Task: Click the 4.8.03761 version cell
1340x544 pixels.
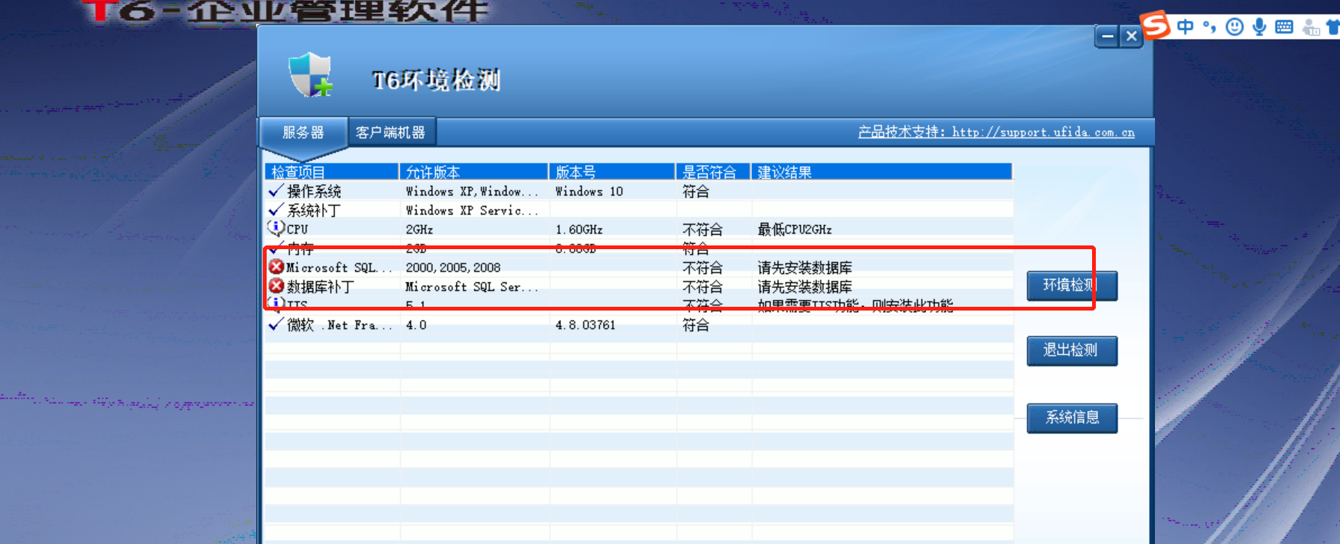Action: (x=585, y=325)
